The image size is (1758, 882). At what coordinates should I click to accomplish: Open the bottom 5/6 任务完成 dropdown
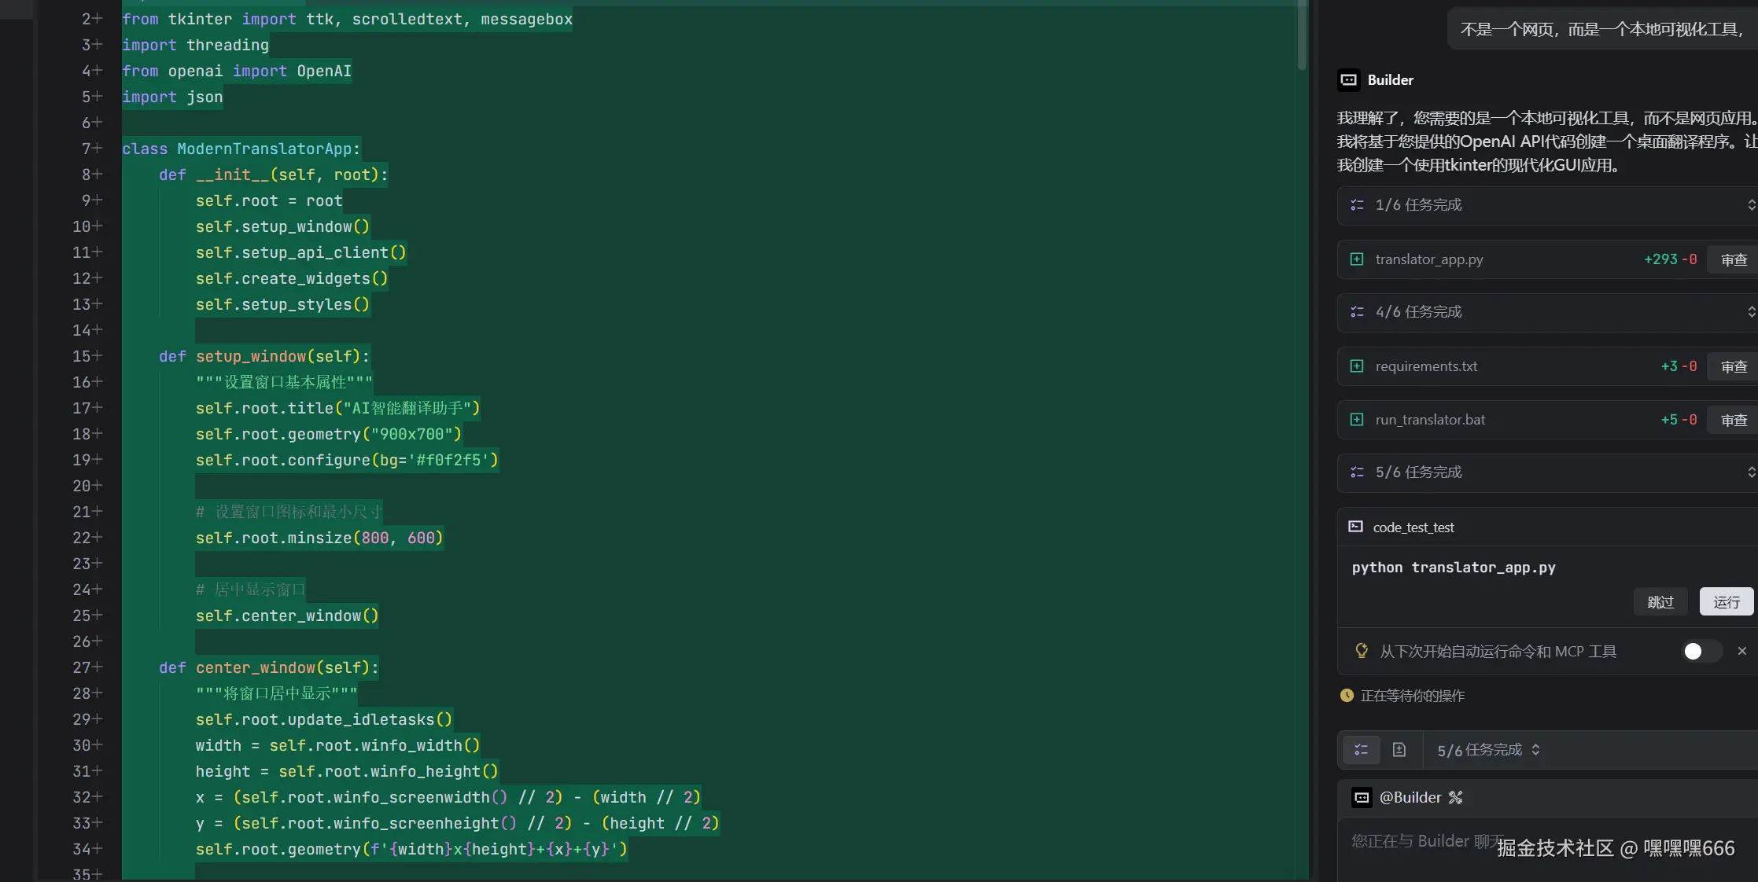pos(1488,750)
